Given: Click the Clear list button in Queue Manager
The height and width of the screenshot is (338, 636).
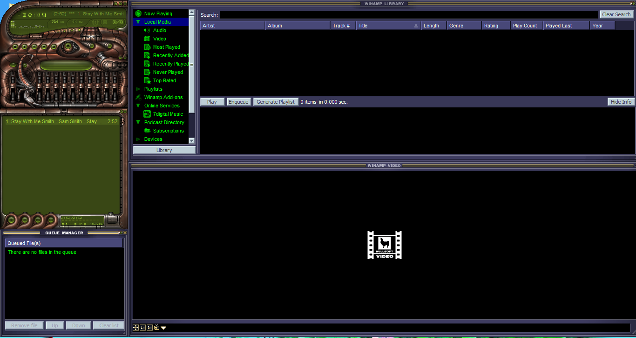Looking at the screenshot, I should coord(109,325).
